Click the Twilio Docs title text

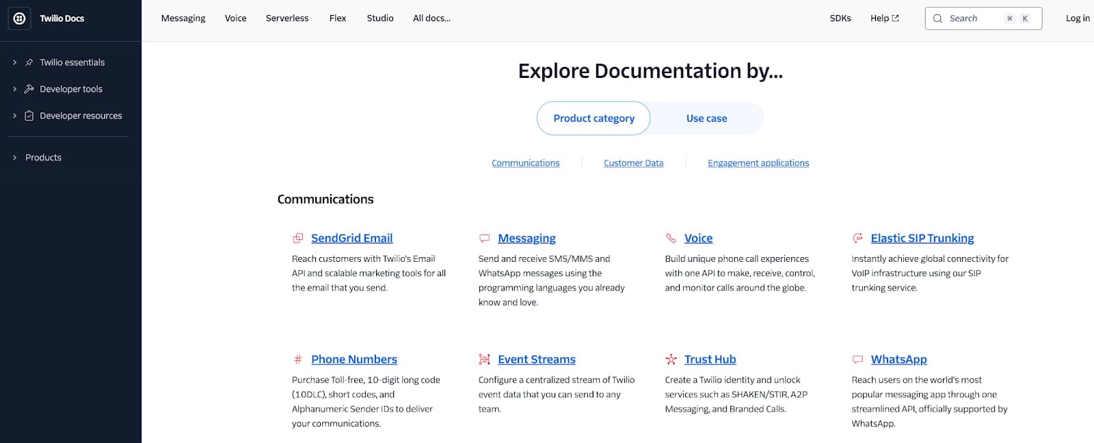coord(62,18)
